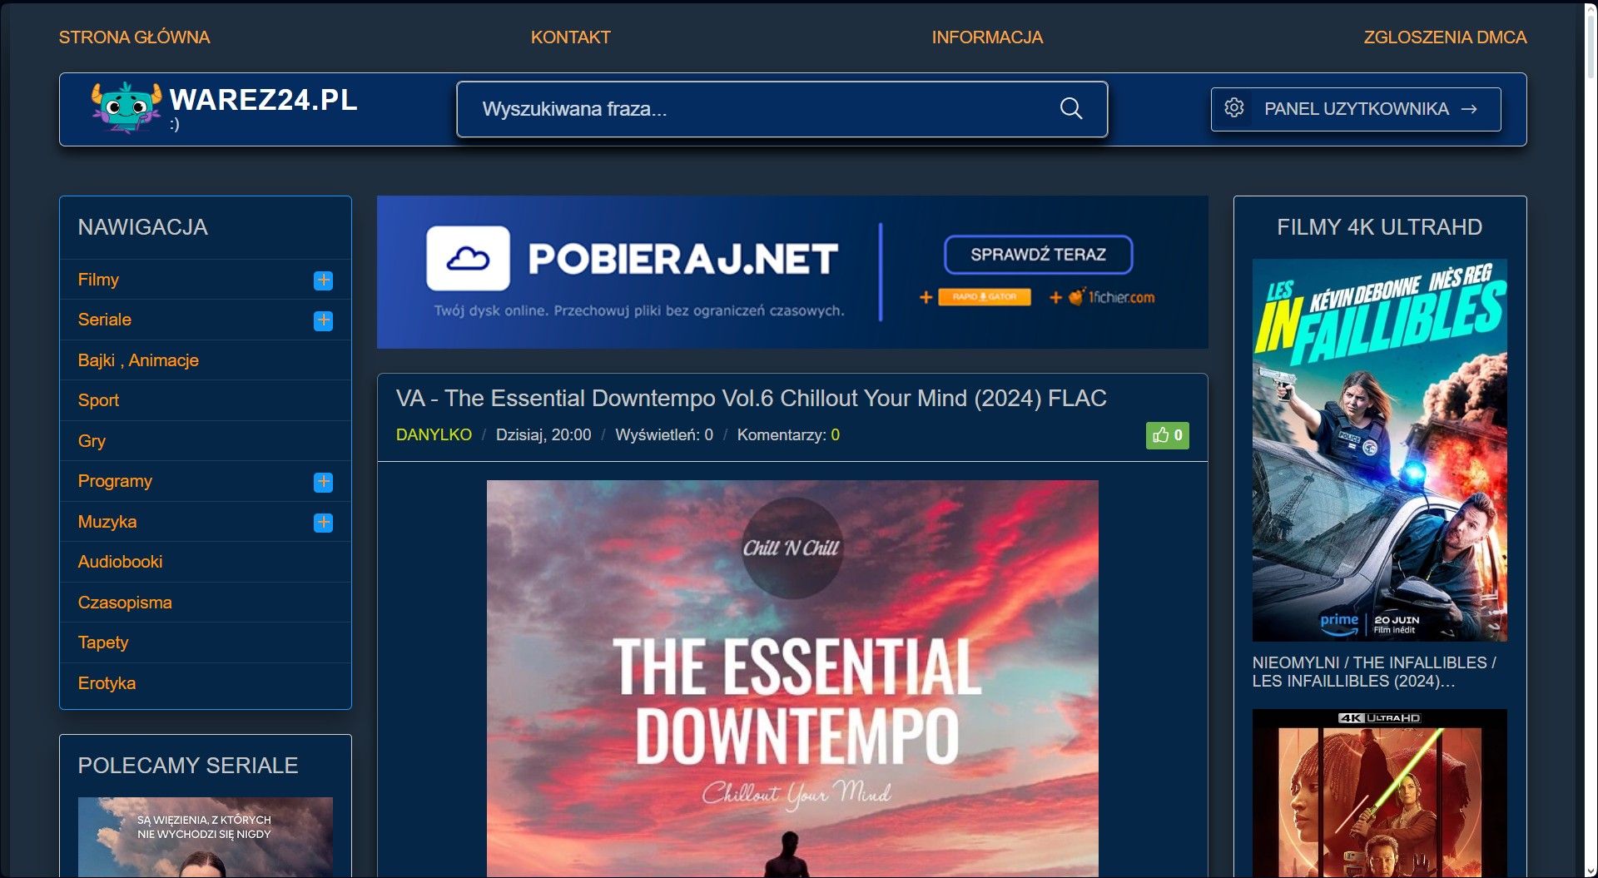Open author DANYLKO profile
Viewport: 1598px width, 878px height.
click(434, 435)
